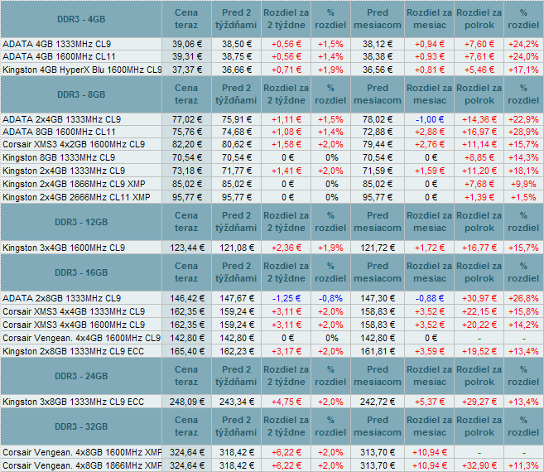This screenshot has height=472, width=544.
Task: Click the blue -0,88 € monthly difference
Action: (x=430, y=298)
